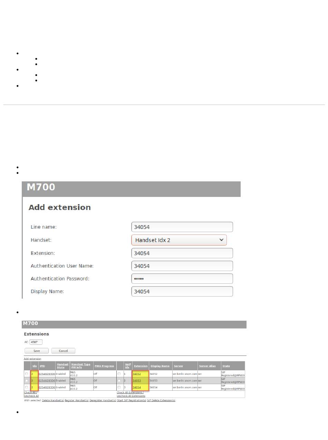Click the SIP Delete Extension(s) link
This screenshot has height=440, width=328.
point(161,400)
